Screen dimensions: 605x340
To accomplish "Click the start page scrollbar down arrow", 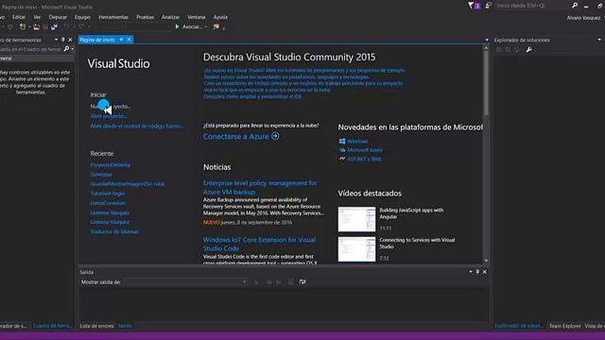I will pyautogui.click(x=486, y=261).
